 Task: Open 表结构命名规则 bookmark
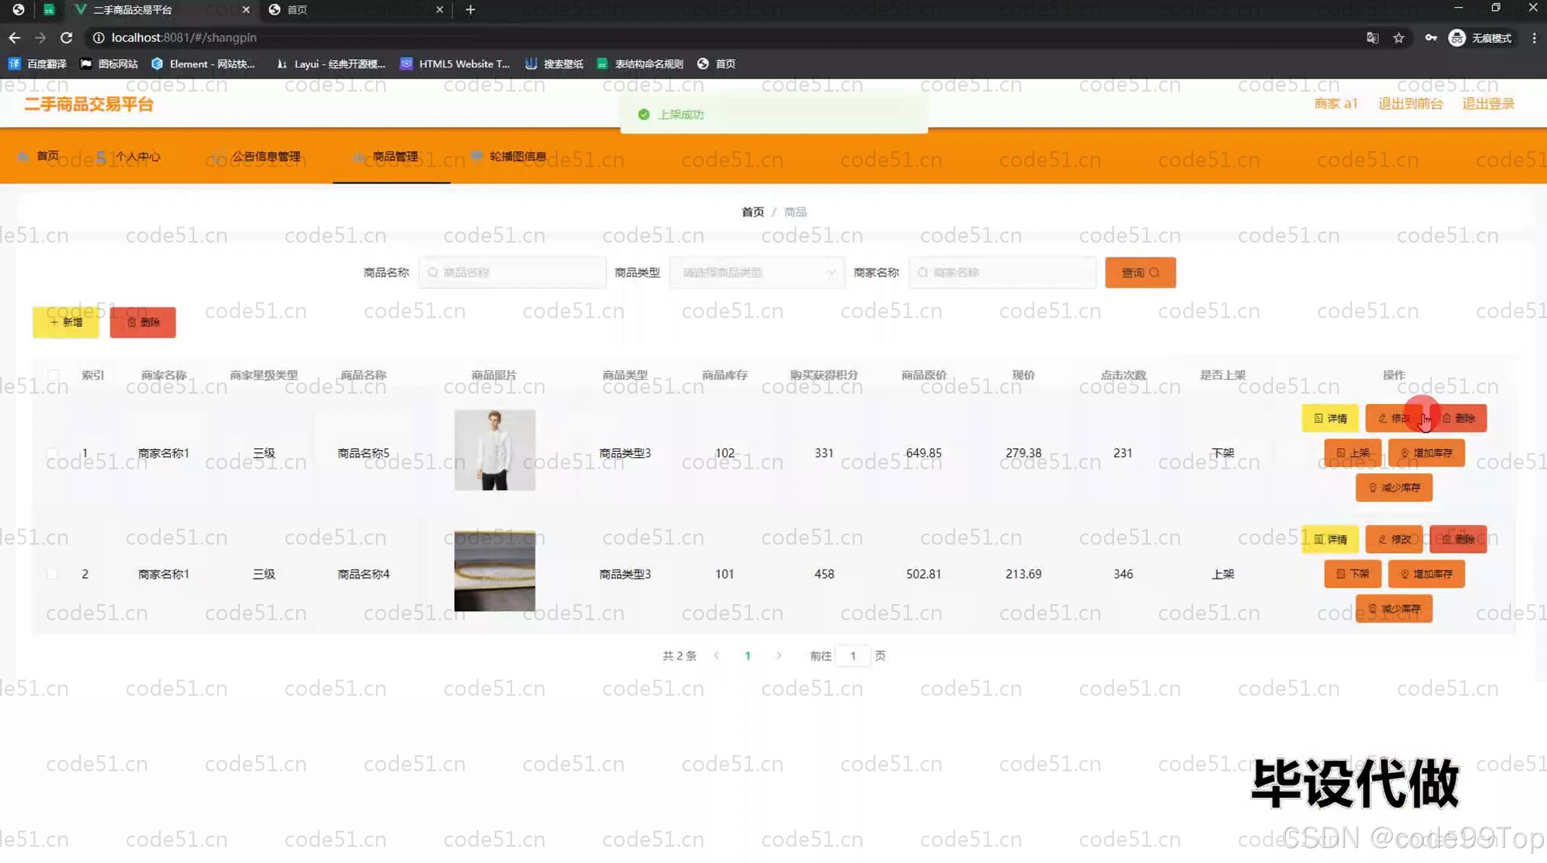[x=640, y=64]
